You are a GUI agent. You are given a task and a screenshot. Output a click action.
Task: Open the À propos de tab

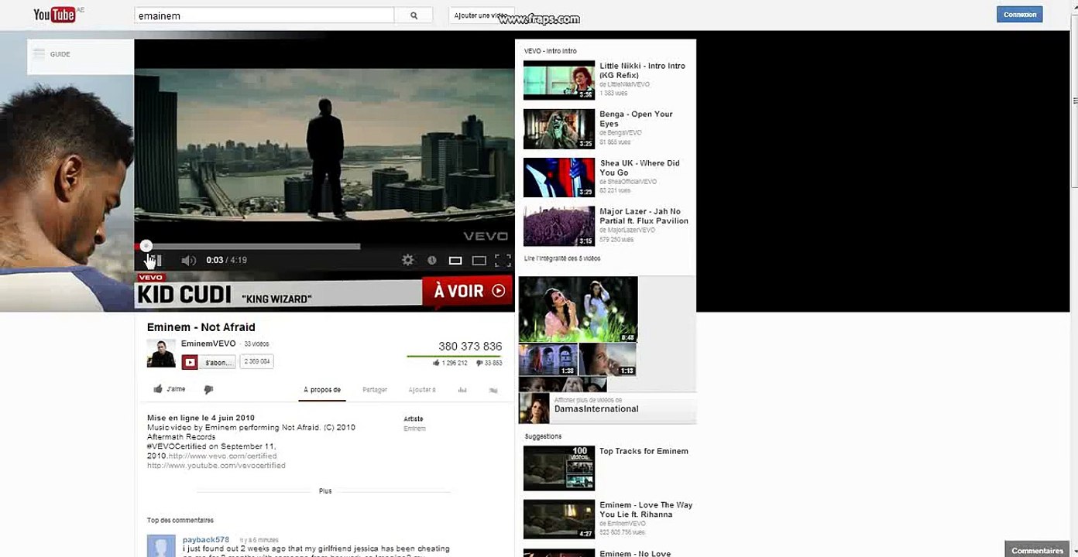coord(322,390)
